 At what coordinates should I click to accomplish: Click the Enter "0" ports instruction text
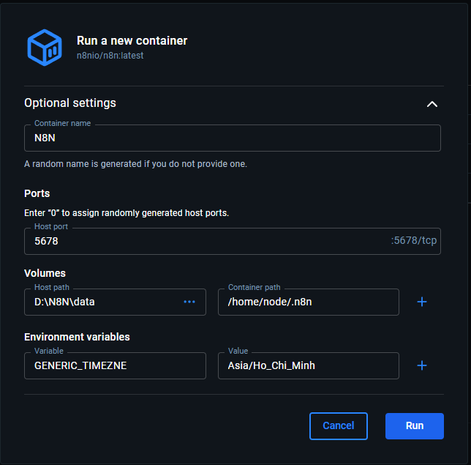click(127, 213)
